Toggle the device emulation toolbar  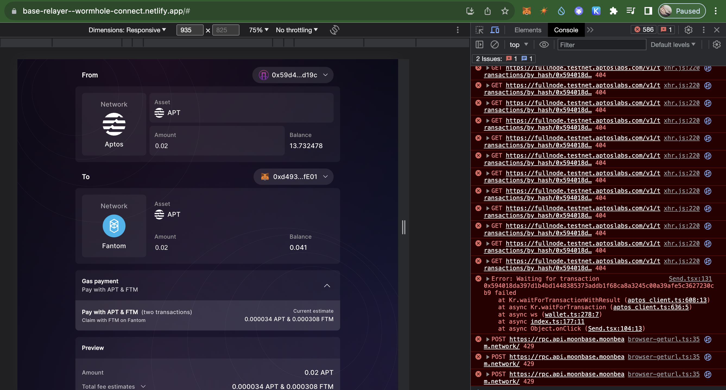coord(495,30)
